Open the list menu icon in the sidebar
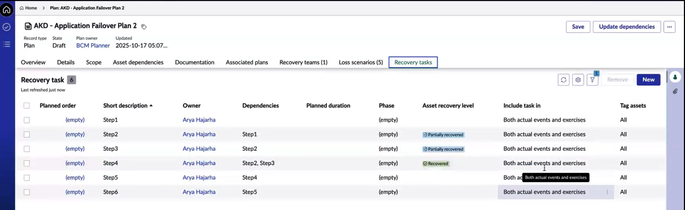This screenshot has height=210, width=685. [x=6, y=44]
